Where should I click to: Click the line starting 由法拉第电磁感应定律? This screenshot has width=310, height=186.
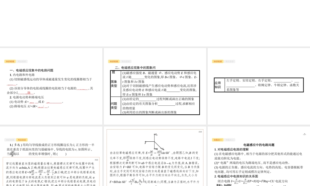[x=154, y=153]
